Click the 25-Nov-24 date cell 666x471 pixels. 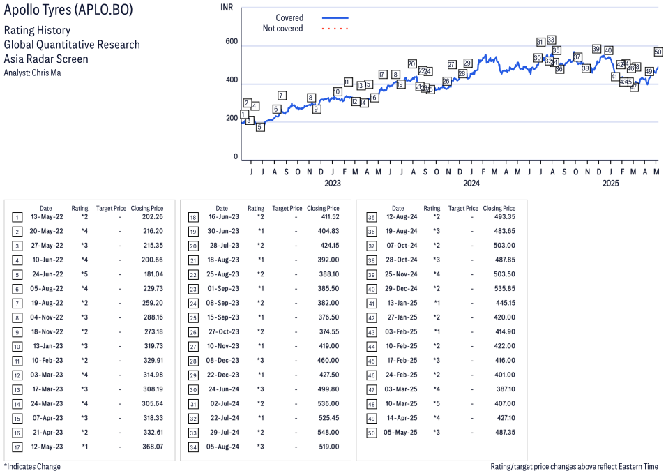coord(401,274)
